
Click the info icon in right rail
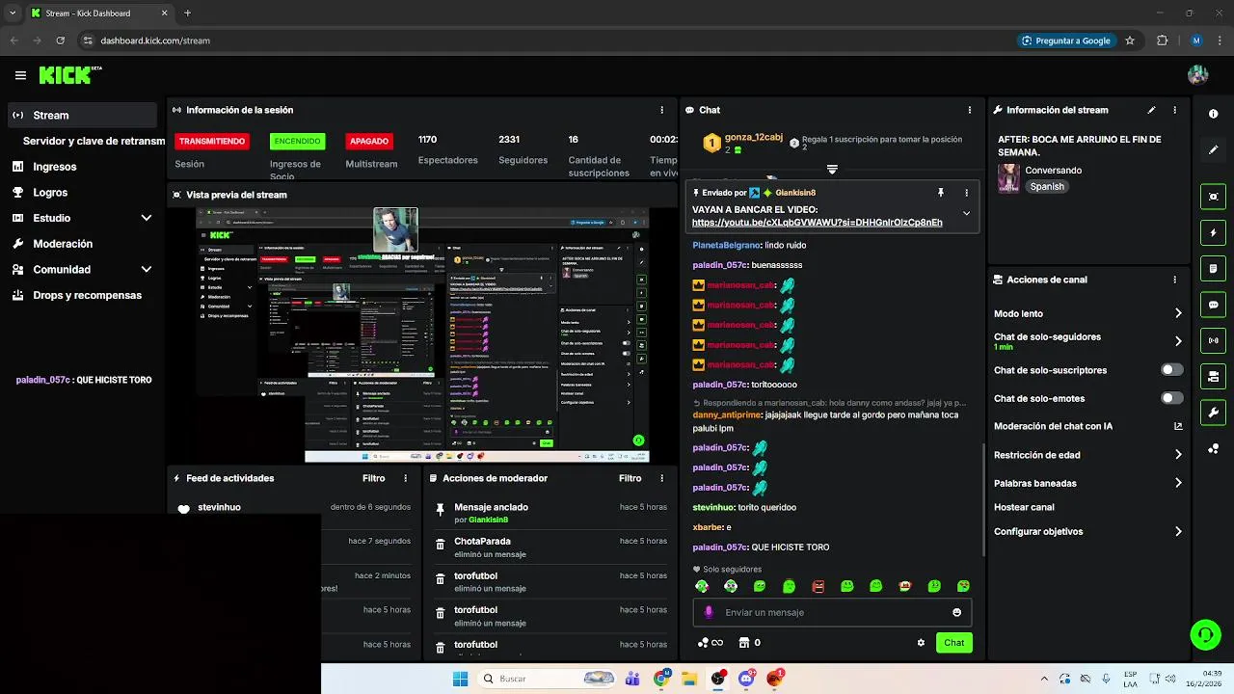pyautogui.click(x=1213, y=114)
